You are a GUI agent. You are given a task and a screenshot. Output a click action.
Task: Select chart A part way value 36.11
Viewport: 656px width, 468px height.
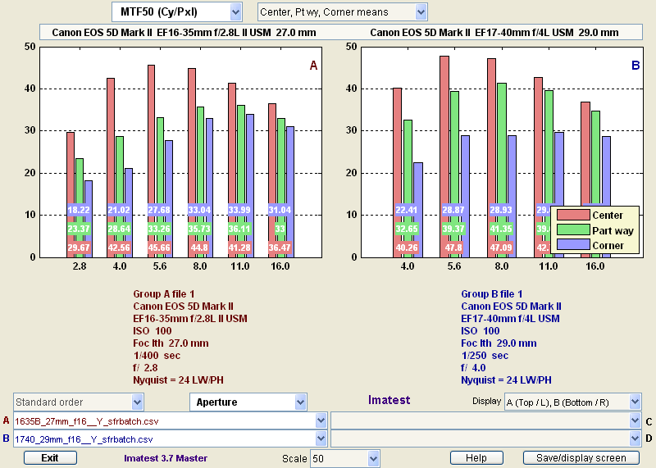coord(239,229)
